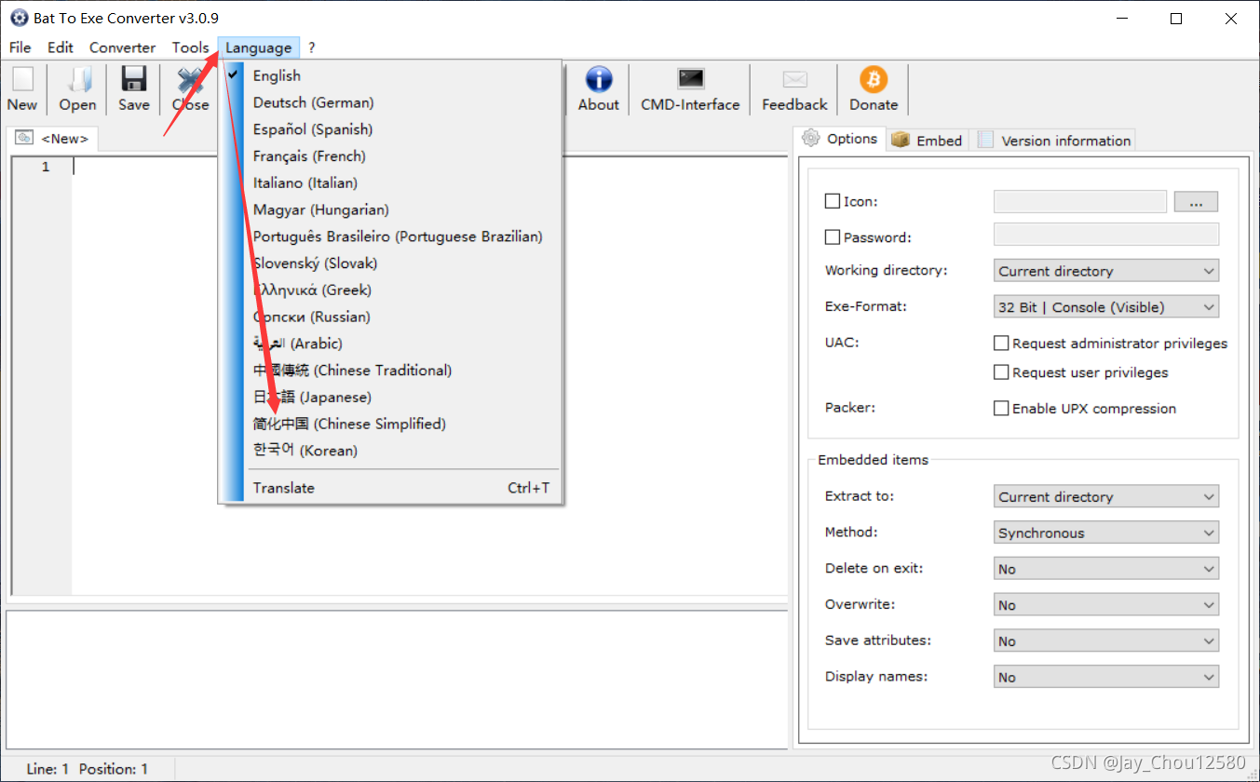
Task: Select Italiano (Italian) language
Action: tap(390, 183)
